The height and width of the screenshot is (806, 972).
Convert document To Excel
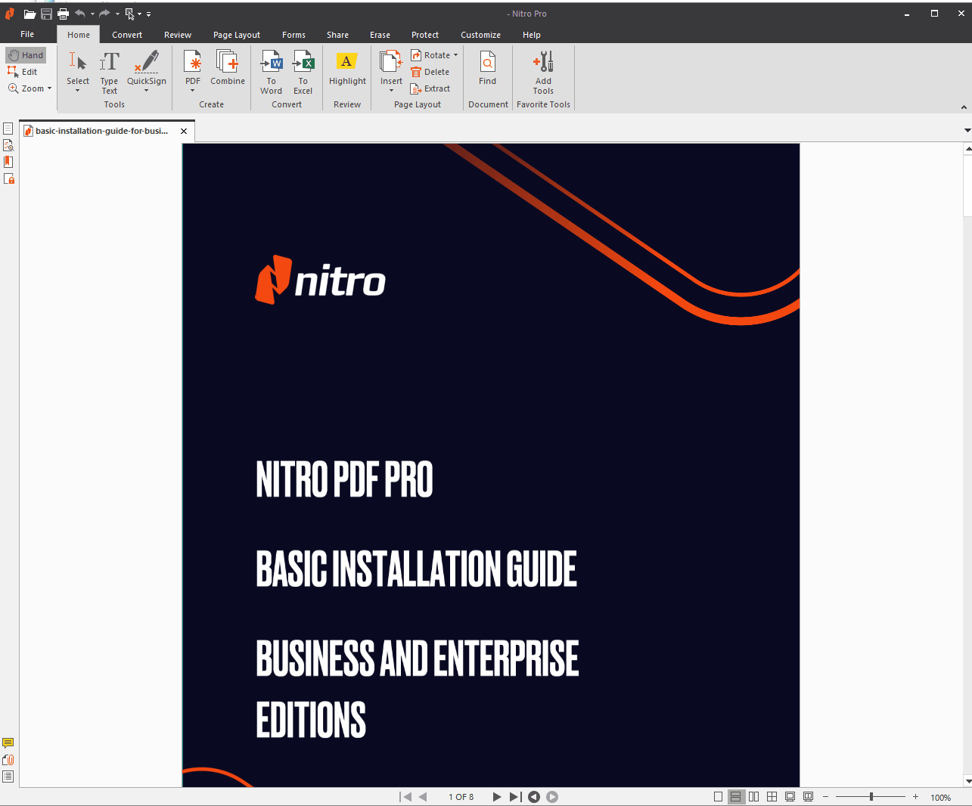pyautogui.click(x=303, y=73)
